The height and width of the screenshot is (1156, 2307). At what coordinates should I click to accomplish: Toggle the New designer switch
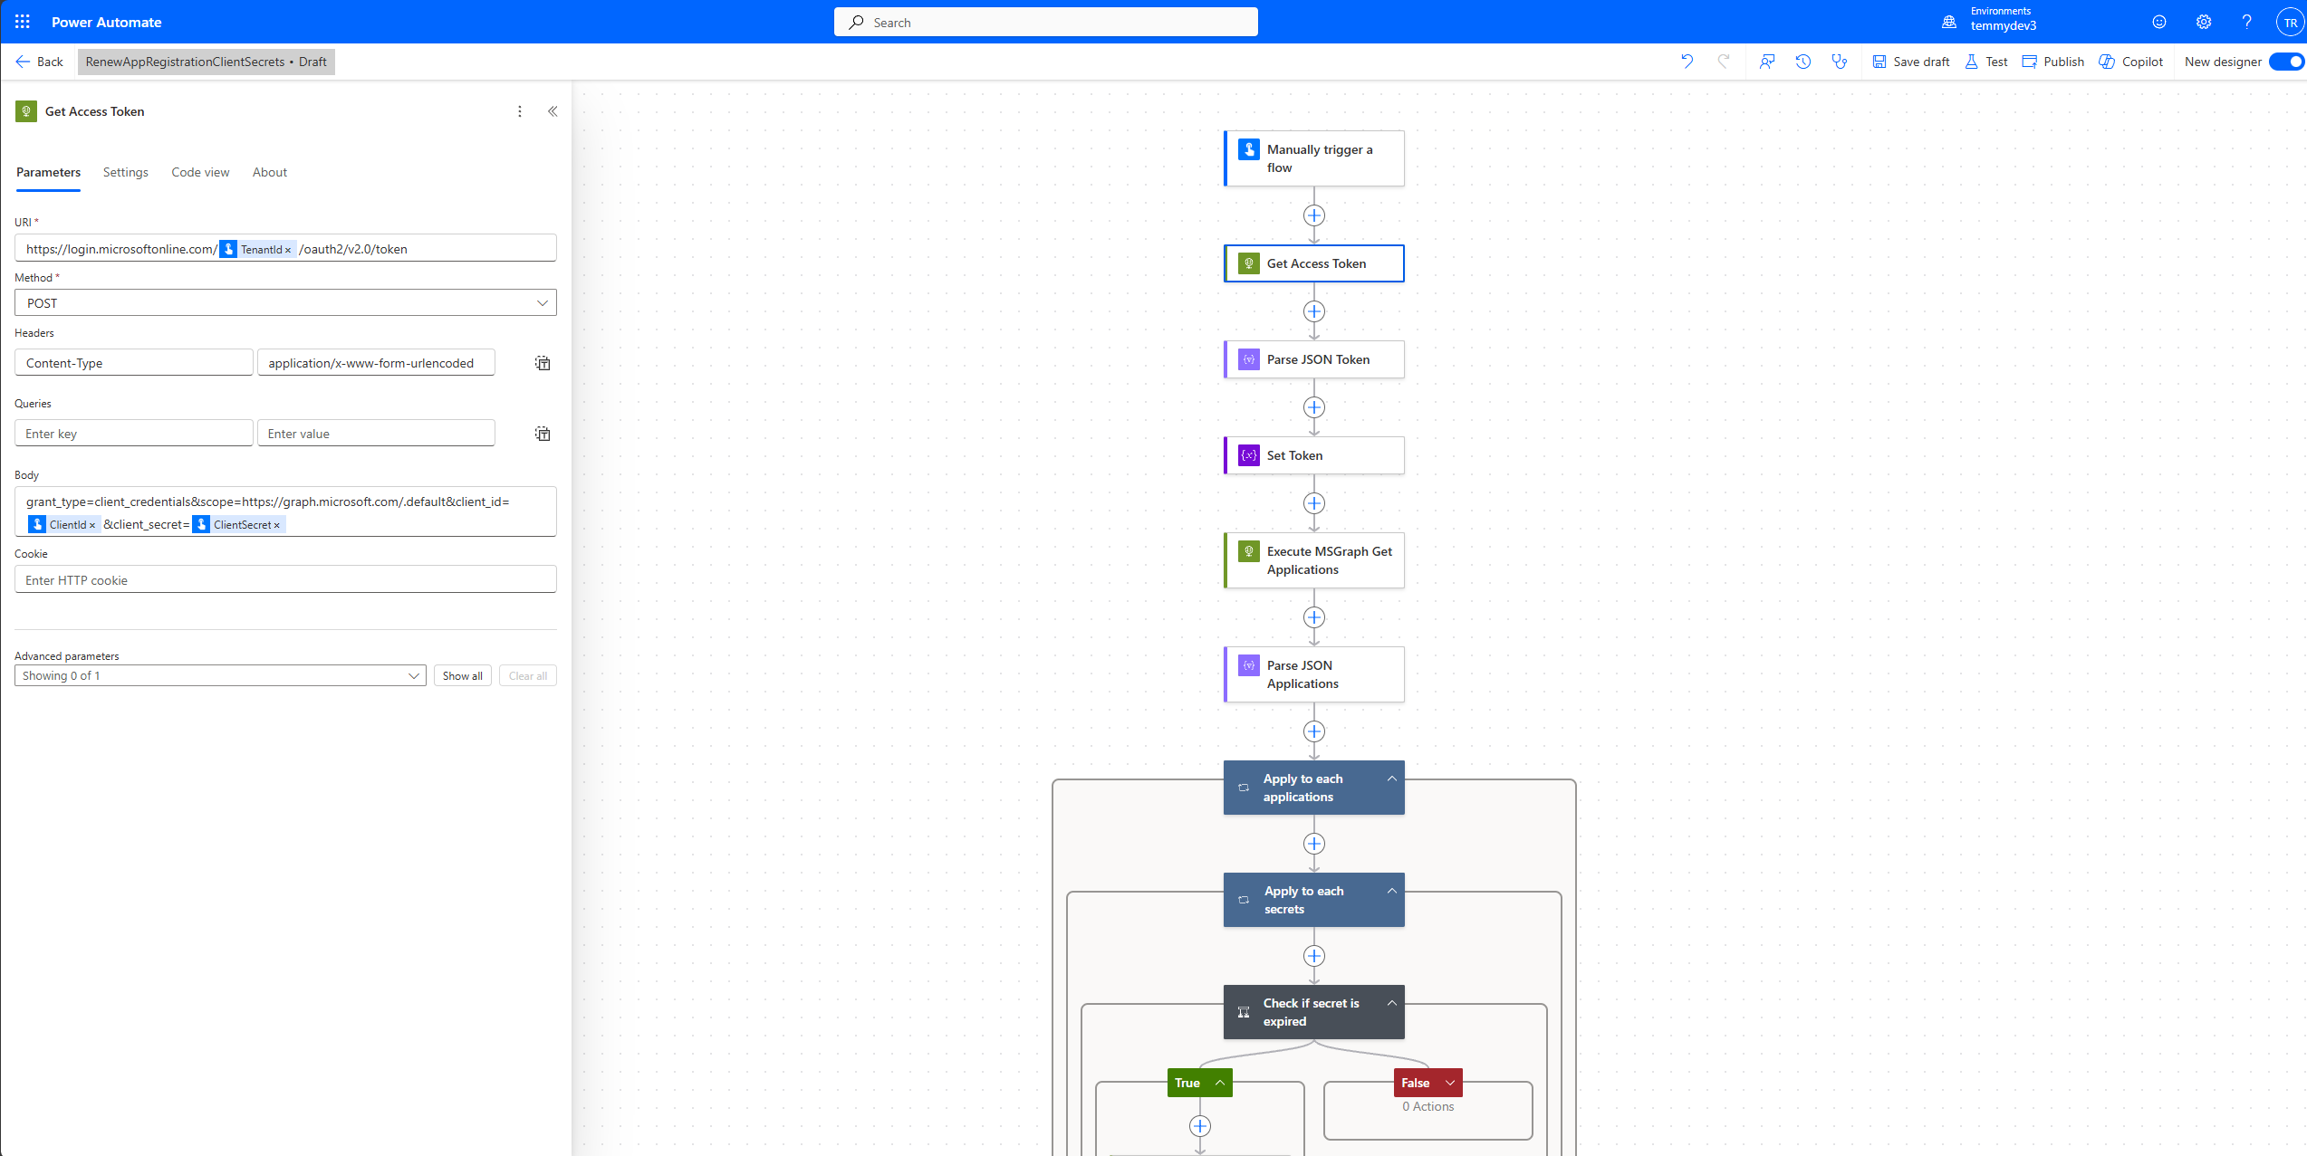click(x=2287, y=62)
